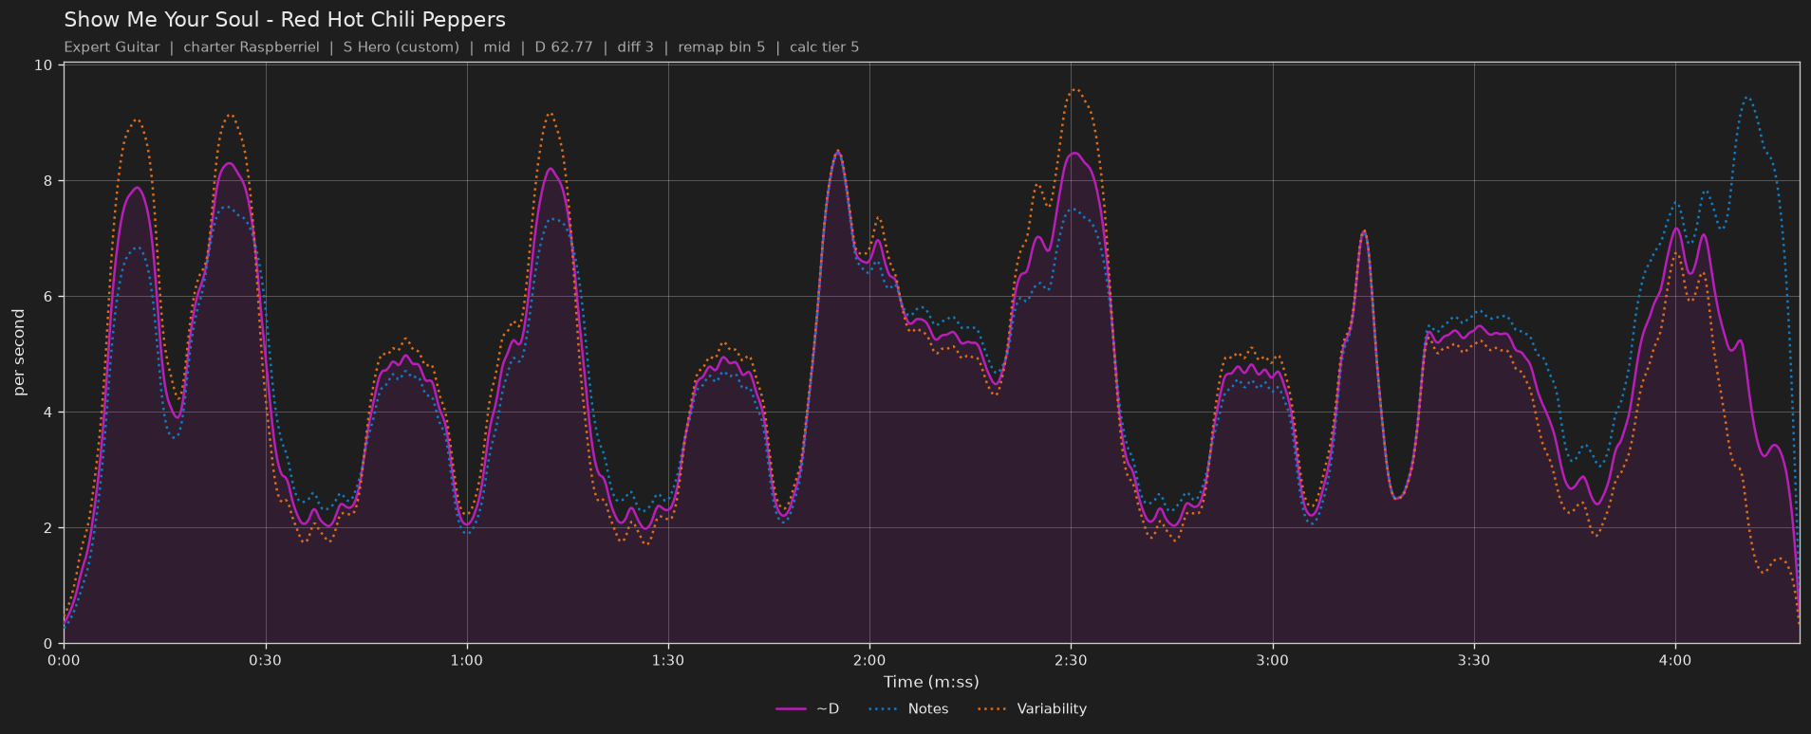Click 'S Hero (custom)' in the subtitle
The width and height of the screenshot is (1811, 734).
(x=401, y=47)
